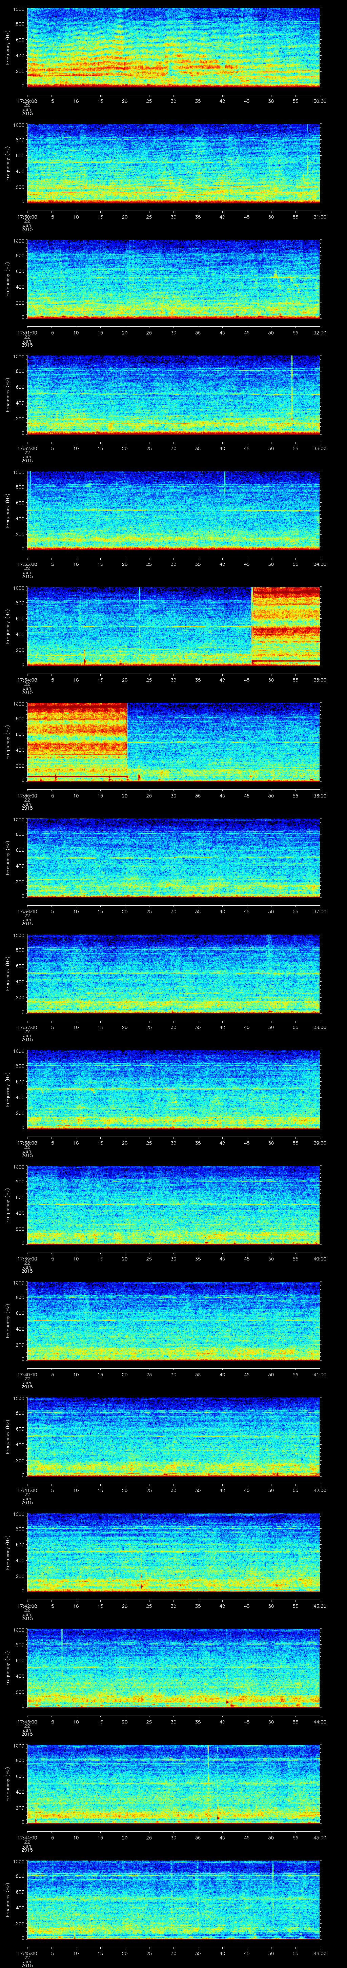The image size is (347, 1968).
Task: Select the 36:00 end time label
Action: pyautogui.click(x=320, y=796)
